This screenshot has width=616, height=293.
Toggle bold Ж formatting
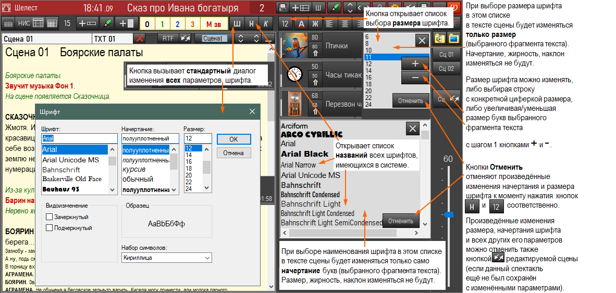315,23
